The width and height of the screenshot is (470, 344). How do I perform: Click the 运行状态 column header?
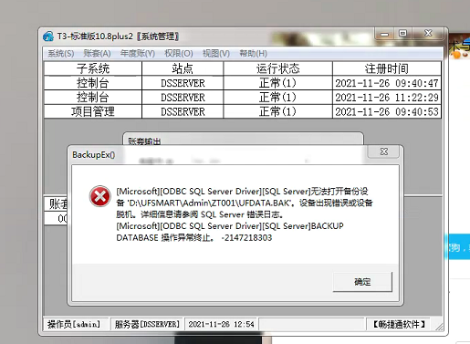[x=277, y=68]
